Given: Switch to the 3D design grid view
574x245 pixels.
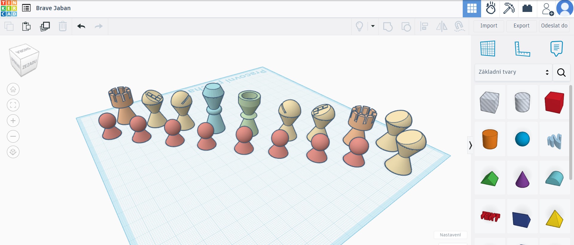Looking at the screenshot, I should tap(472, 8).
